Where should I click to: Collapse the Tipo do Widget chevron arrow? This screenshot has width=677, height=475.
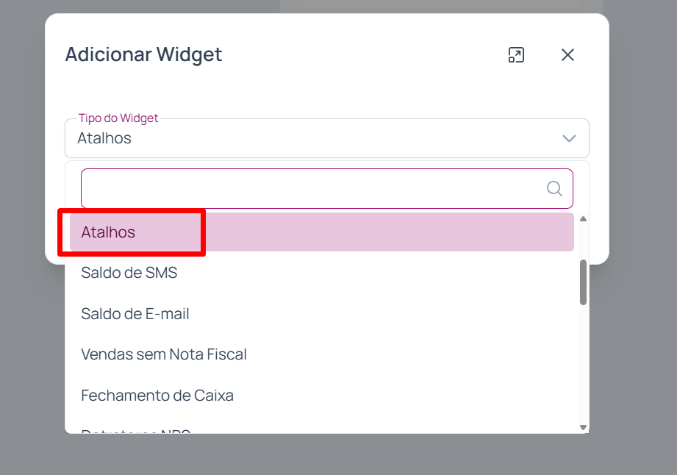[569, 138]
